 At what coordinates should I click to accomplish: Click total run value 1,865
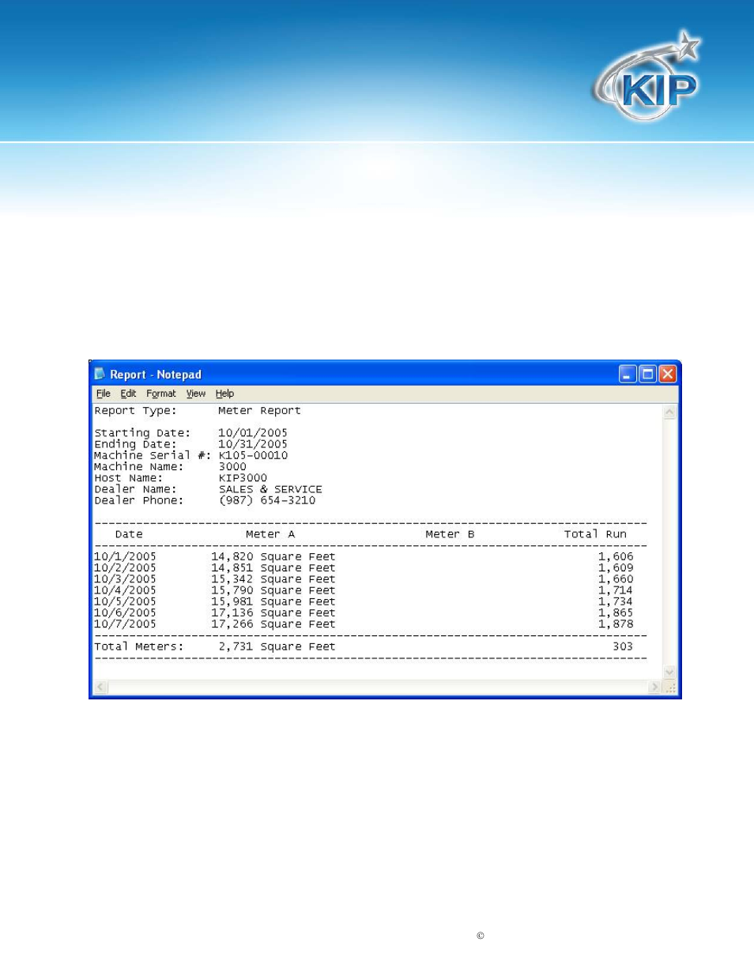click(x=616, y=612)
